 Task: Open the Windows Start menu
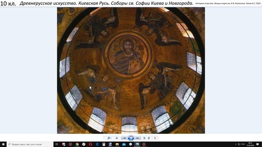pos(3,144)
